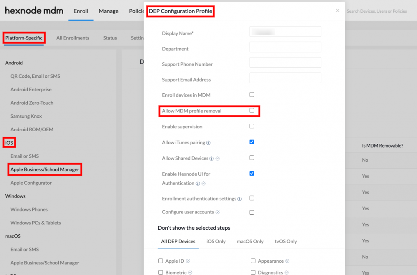Uncheck Enable Hexnode UI for Authentication

pos(252,174)
